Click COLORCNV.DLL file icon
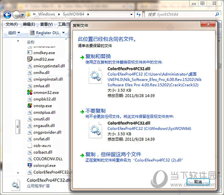This screenshot has width=224, height=195. coord(30,159)
